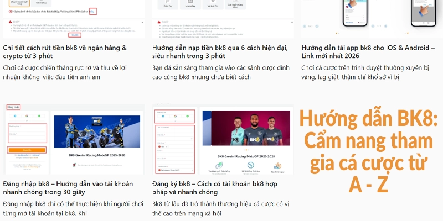Image resolution: width=443 pixels, height=221 pixels.
Task: Open "Hướng dẫn nạp tiền bk8 qua 6 cách" article
Action: 220,51
